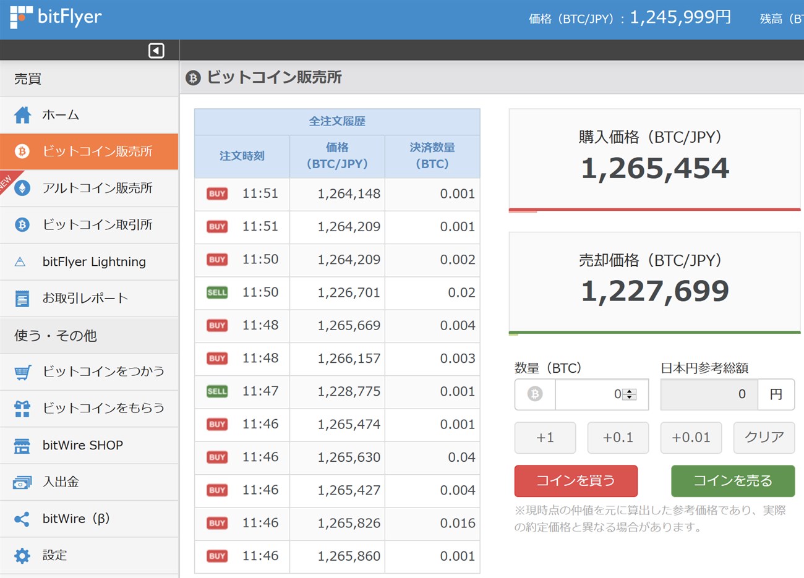The height and width of the screenshot is (578, 804).
Task: Click the 売却価格 1,227,699 panel
Action: click(654, 283)
